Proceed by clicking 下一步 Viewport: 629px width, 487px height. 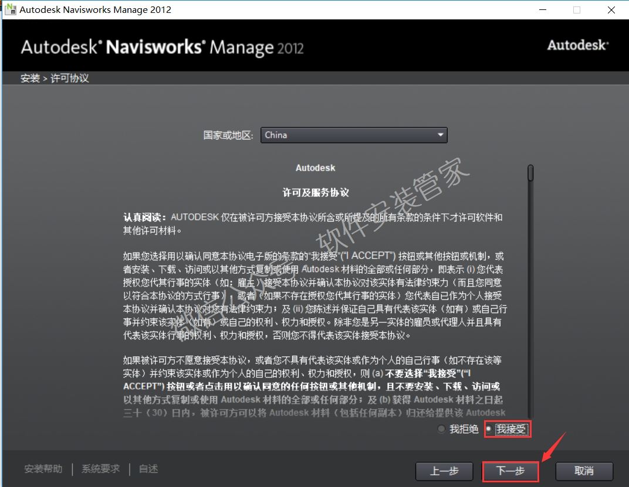[510, 471]
